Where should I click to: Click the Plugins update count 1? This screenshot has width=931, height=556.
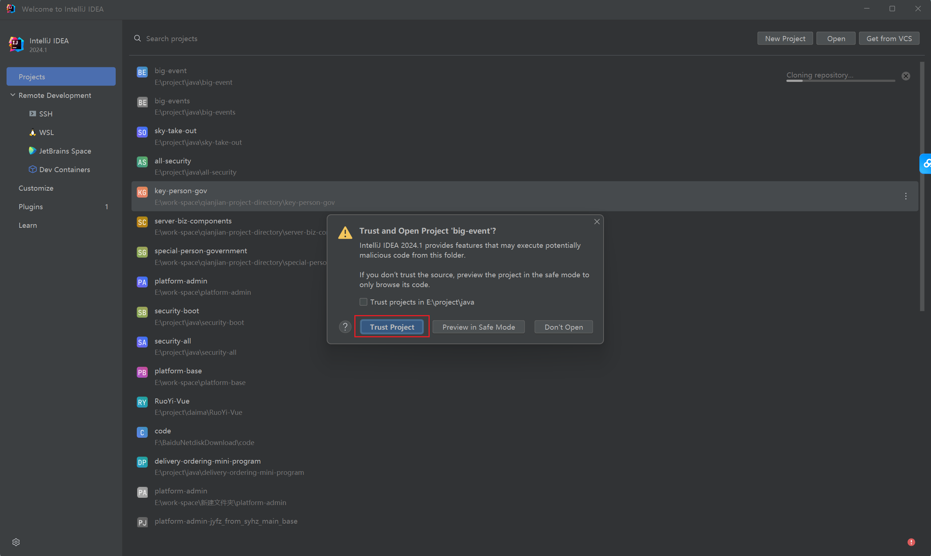coord(107,206)
